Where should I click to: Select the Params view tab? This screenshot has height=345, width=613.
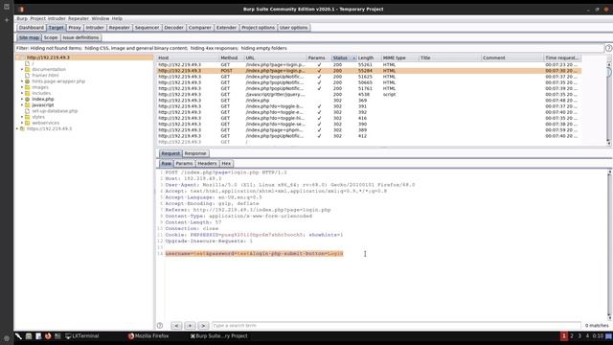(184, 164)
